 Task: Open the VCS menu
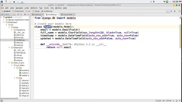tap(52, 8)
